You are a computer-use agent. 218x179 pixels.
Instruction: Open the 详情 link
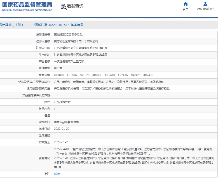pyautogui.click(x=57, y=174)
